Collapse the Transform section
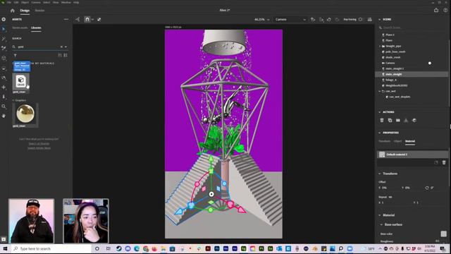This screenshot has height=254, width=451. [379, 174]
